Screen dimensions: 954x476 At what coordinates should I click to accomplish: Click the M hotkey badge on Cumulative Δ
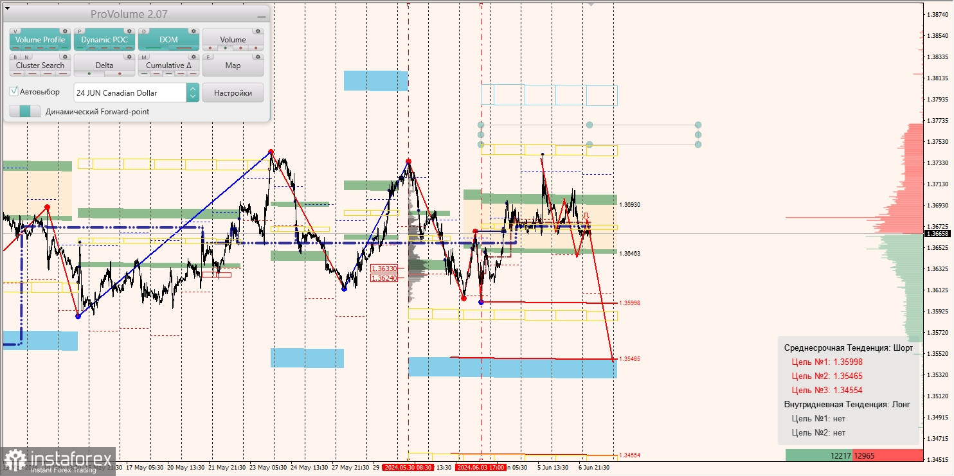click(144, 57)
